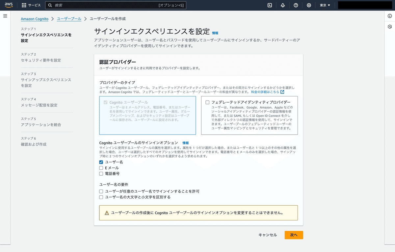Go to Amazon Cognito breadcrumb link
395x252 pixels.
(x=35, y=19)
